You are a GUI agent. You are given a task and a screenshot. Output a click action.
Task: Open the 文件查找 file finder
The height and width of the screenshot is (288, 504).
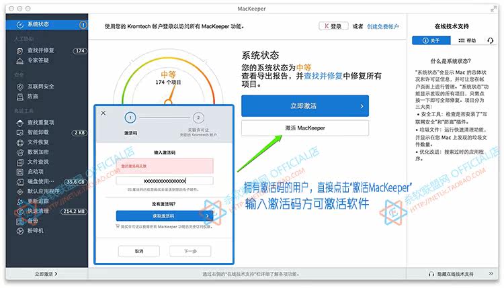click(46, 162)
